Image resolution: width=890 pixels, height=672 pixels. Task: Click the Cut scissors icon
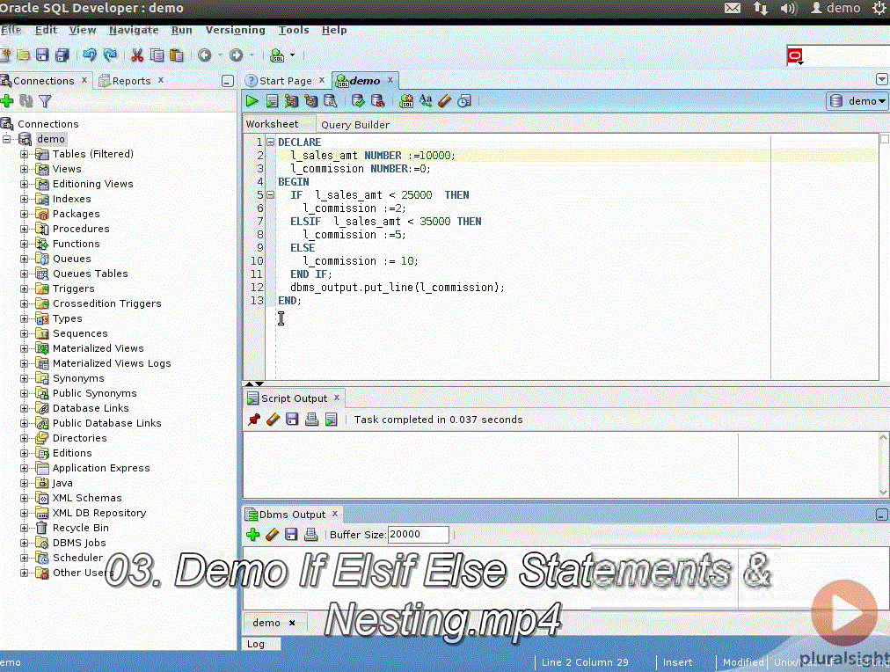pos(137,55)
